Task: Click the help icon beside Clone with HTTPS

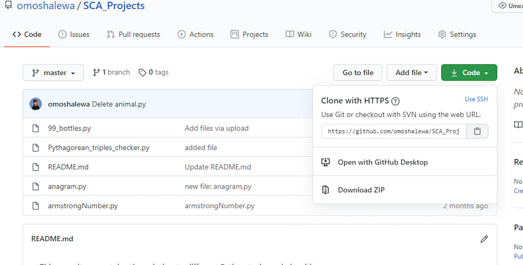Action: [395, 101]
